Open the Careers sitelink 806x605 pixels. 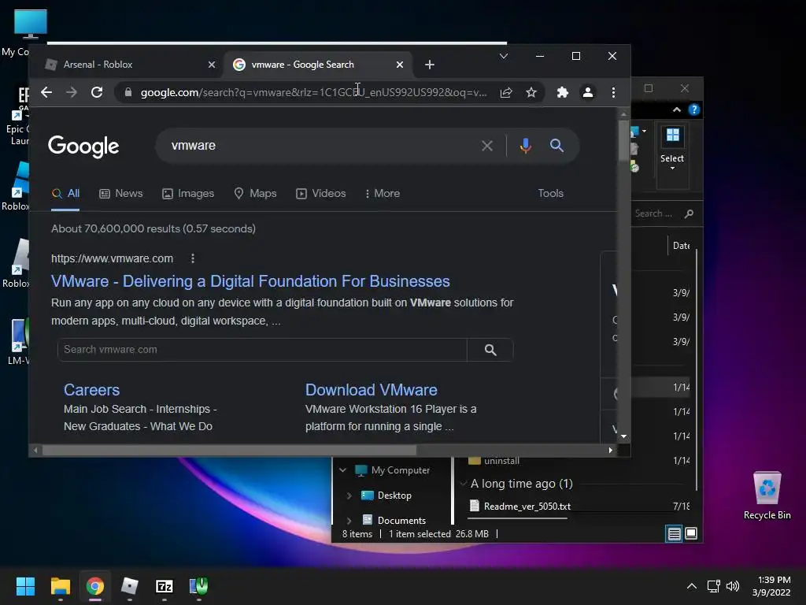pyautogui.click(x=91, y=390)
